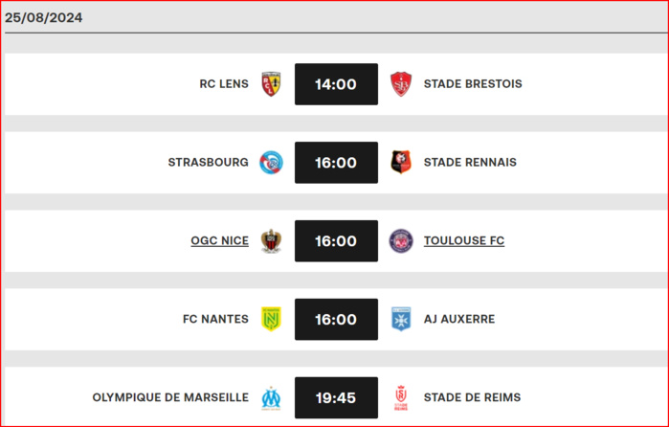The width and height of the screenshot is (669, 427).
Task: Select the AJ Auxerre club logo
Action: click(x=401, y=319)
